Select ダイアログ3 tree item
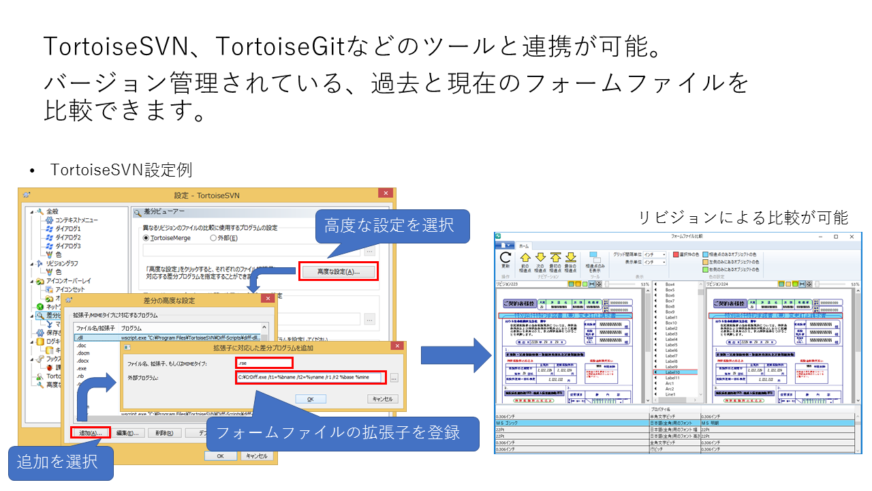This screenshot has height=491, width=872. (68, 245)
